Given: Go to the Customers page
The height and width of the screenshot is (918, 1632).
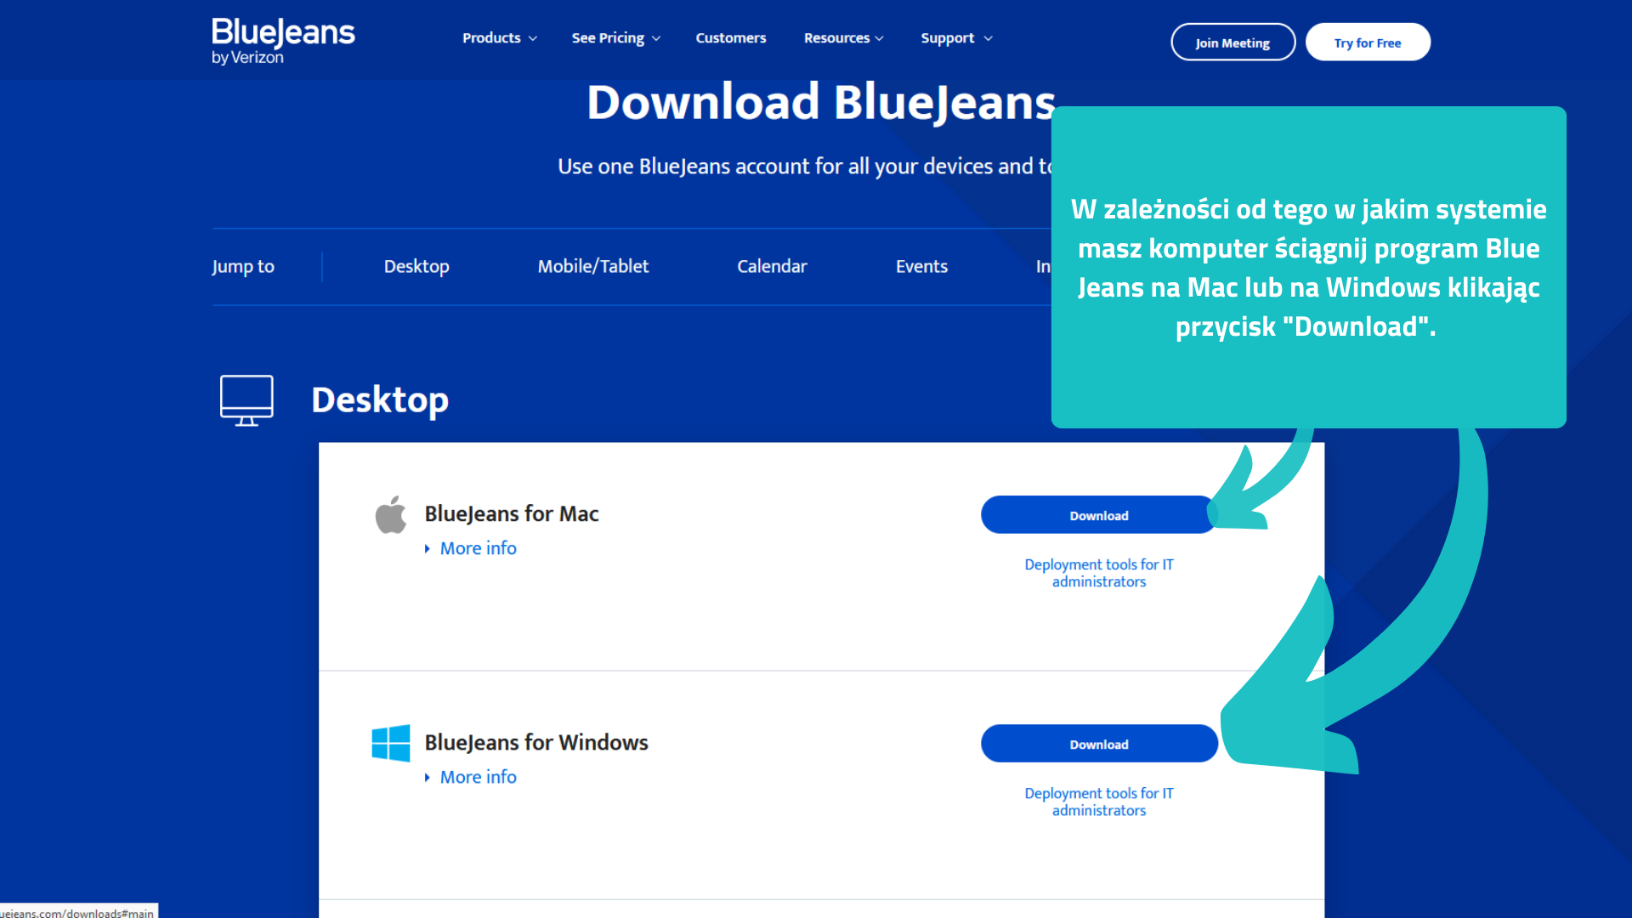Looking at the screenshot, I should coord(731,38).
